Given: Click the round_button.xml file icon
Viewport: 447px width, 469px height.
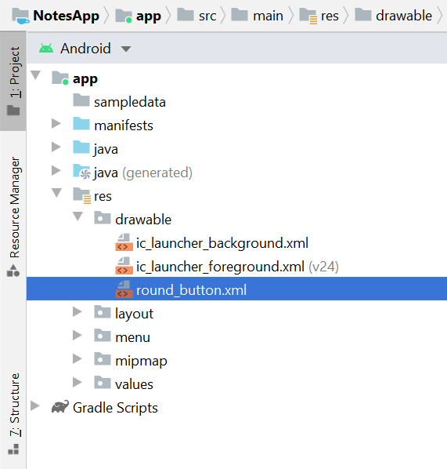Looking at the screenshot, I should [x=124, y=289].
